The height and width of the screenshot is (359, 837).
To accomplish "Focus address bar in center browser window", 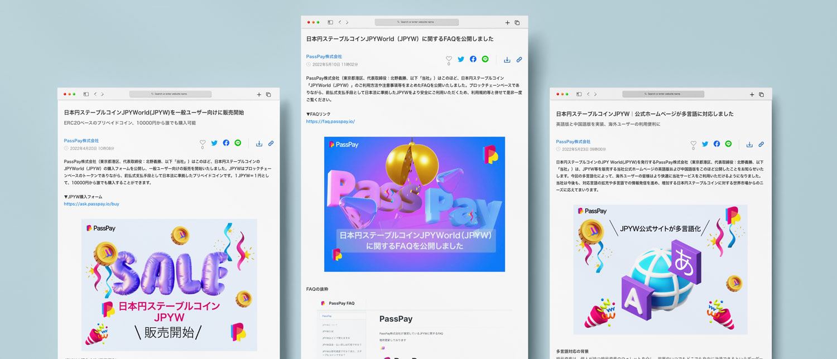I will [x=416, y=22].
